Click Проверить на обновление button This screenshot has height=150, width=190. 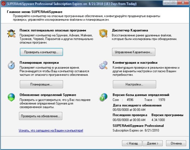click(x=40, y=116)
